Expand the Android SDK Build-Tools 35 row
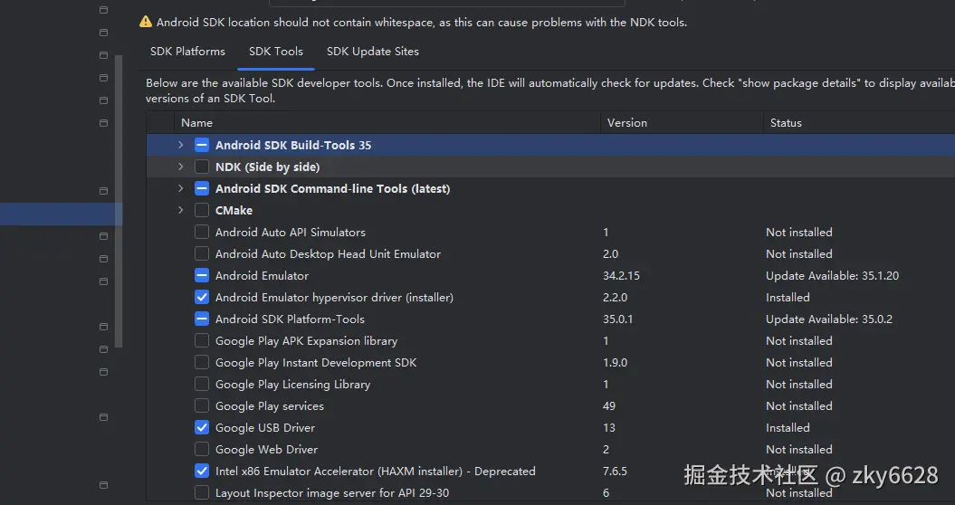 click(181, 145)
